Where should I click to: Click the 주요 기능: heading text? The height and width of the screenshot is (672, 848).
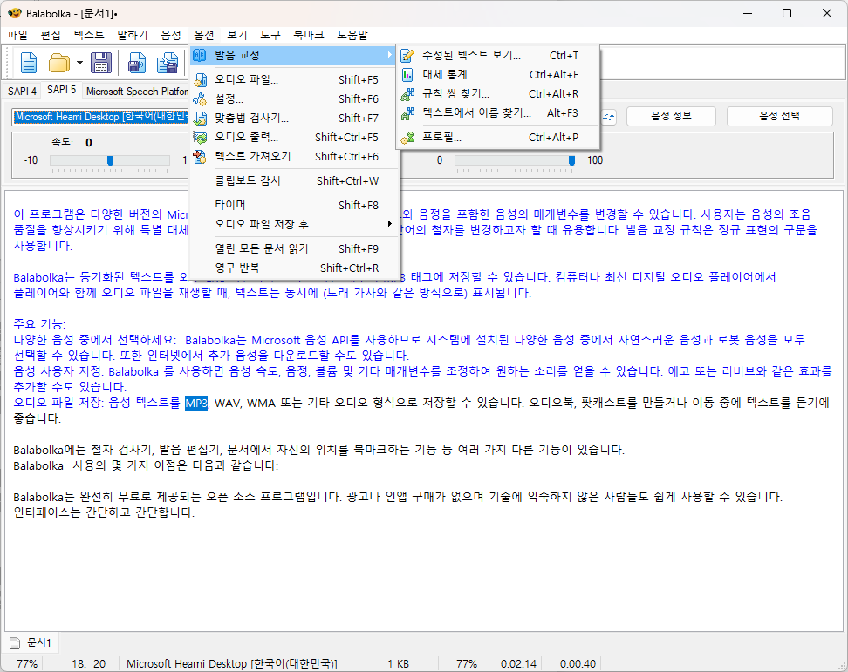pyautogui.click(x=39, y=324)
